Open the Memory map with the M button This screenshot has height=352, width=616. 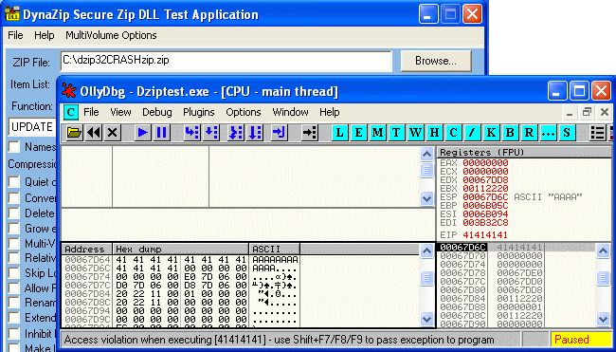pos(377,133)
